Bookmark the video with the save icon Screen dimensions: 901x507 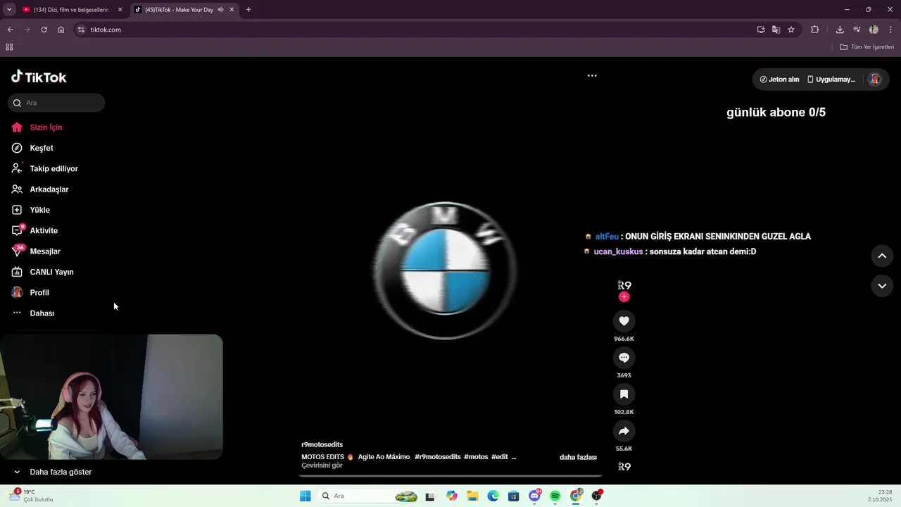(x=624, y=394)
